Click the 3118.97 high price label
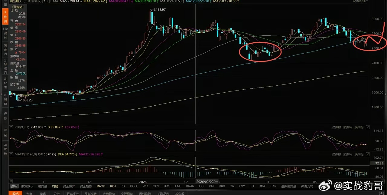This screenshot has height=195, width=387. click(x=160, y=10)
